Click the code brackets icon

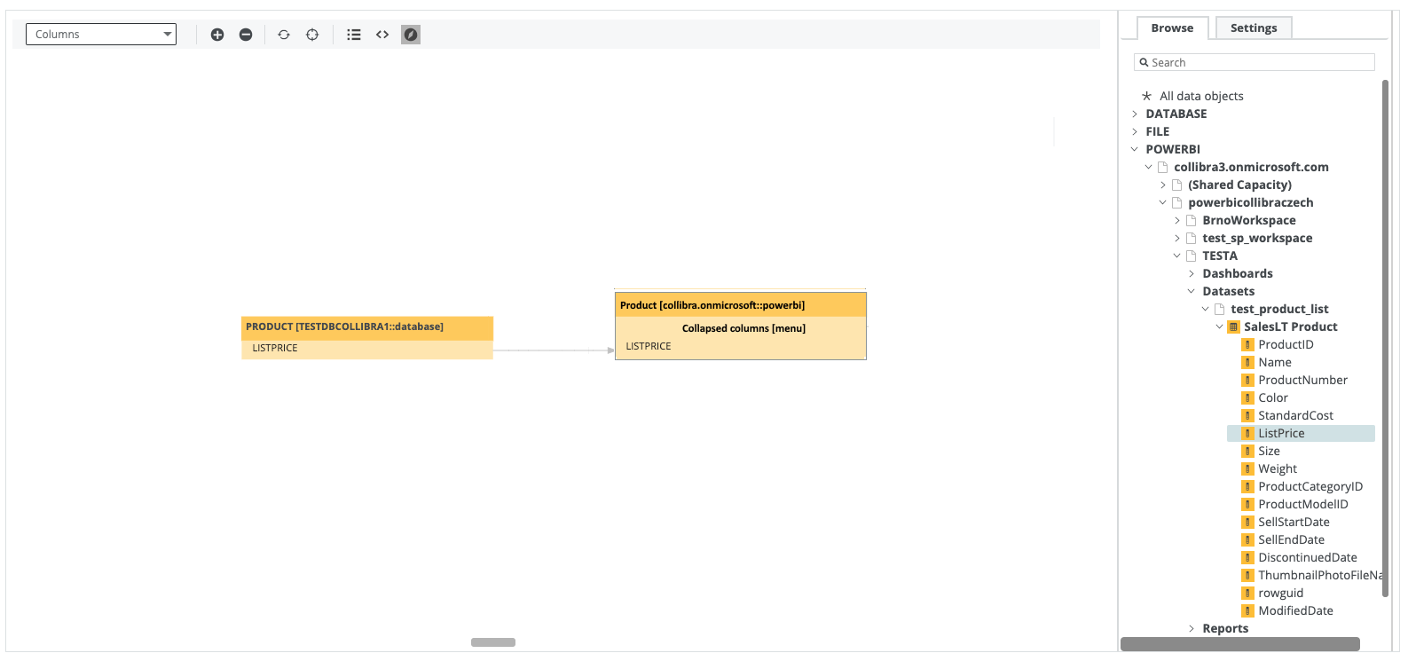pyautogui.click(x=382, y=35)
